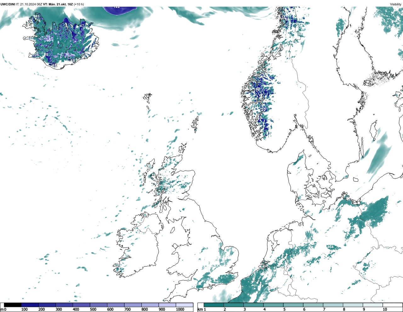Image resolution: width=403 pixels, height=312 pixels.
Task: Click the 600–700 m legend color block
Action: pos(116,305)
